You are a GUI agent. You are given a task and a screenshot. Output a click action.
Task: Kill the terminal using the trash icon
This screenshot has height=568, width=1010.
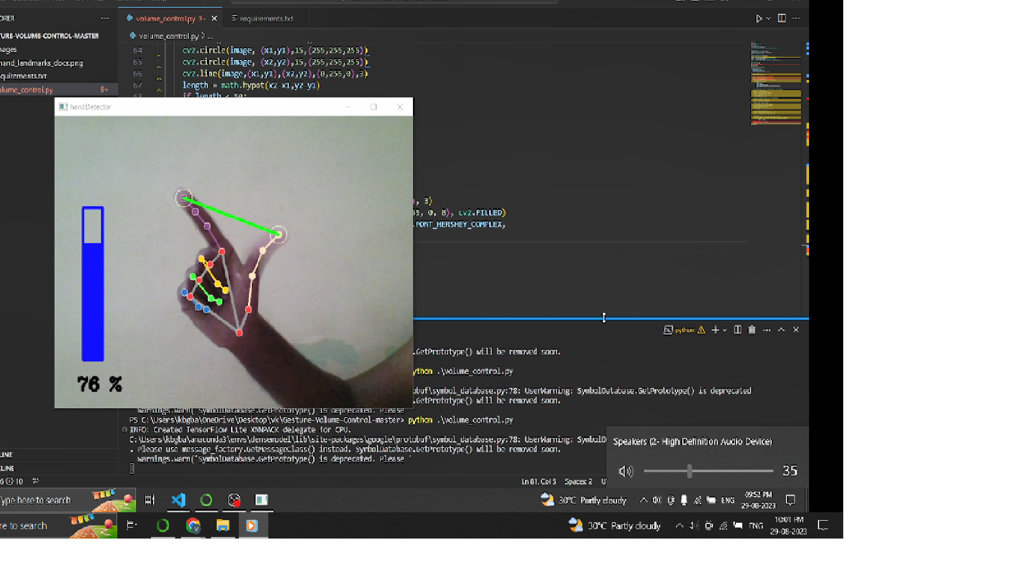coord(752,330)
